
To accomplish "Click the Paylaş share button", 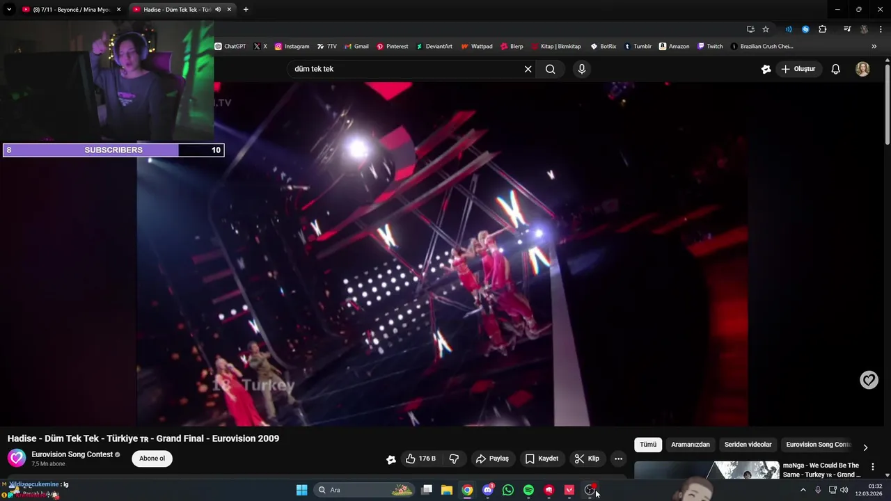I will [x=492, y=459].
